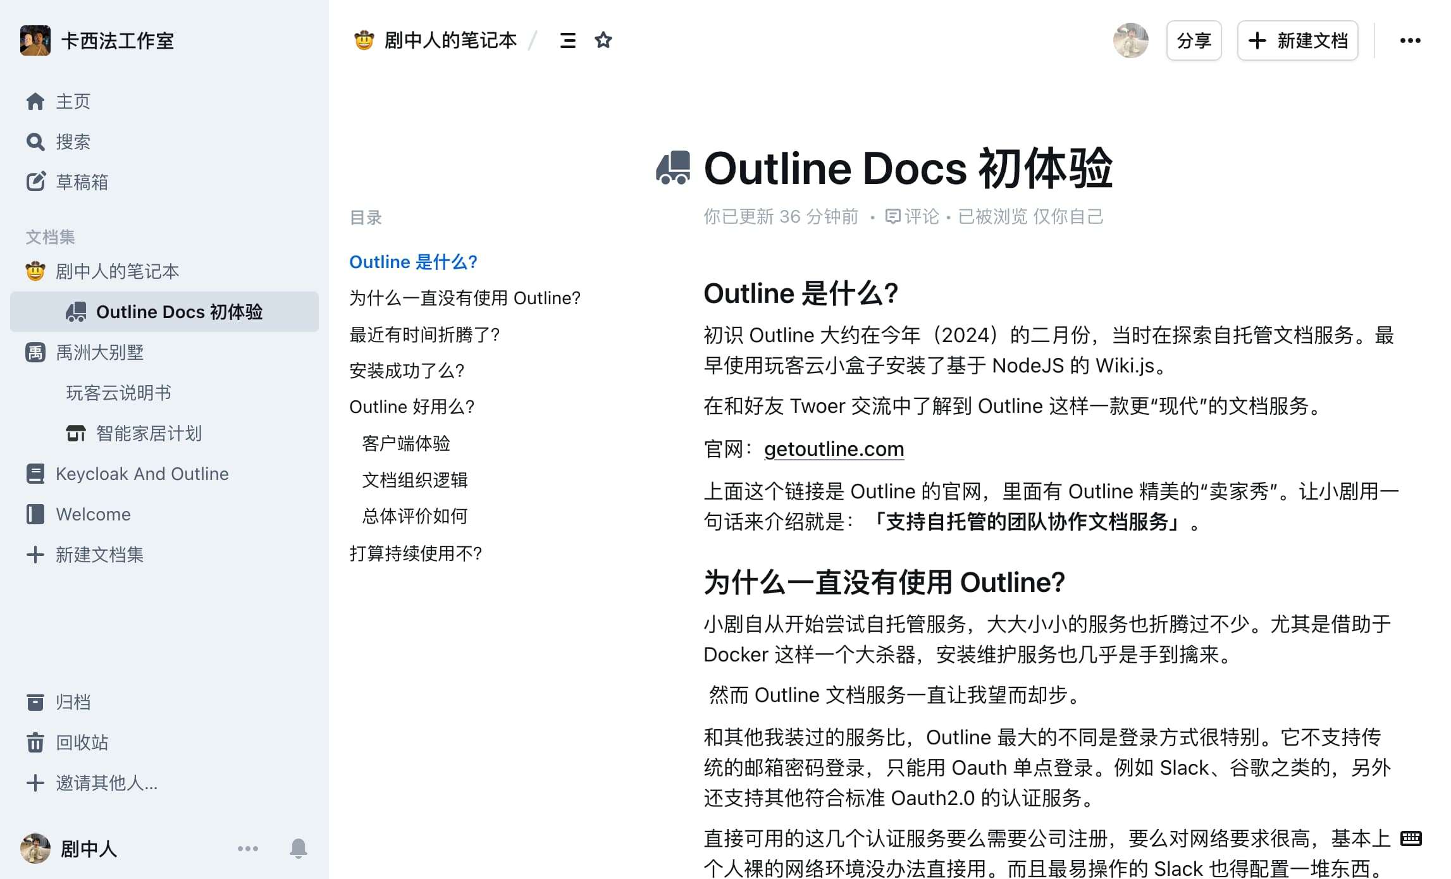Jump to 安装成功了么? section

coord(407,371)
